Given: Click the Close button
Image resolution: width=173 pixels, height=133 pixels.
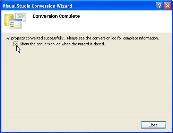Looking at the screenshot, I should point(153,125).
